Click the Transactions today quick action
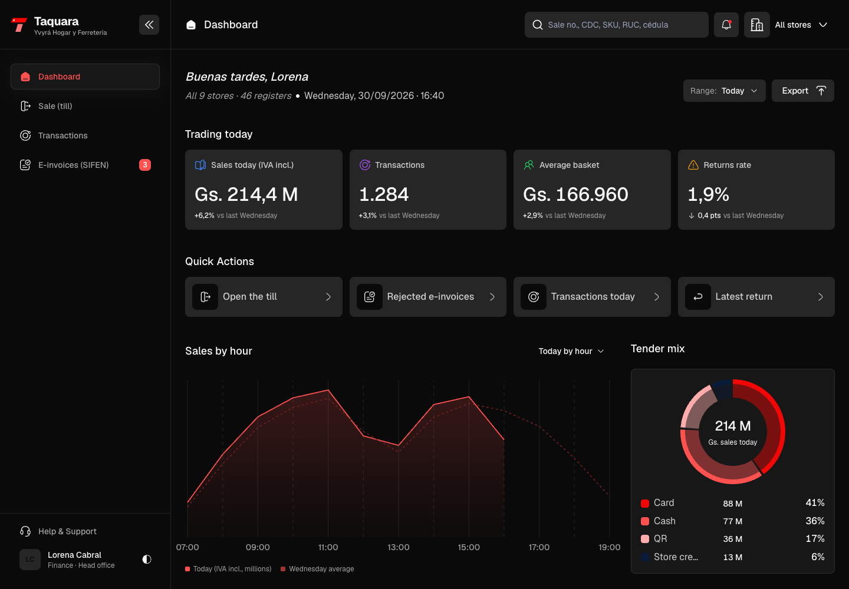The height and width of the screenshot is (589, 849). pyautogui.click(x=592, y=297)
